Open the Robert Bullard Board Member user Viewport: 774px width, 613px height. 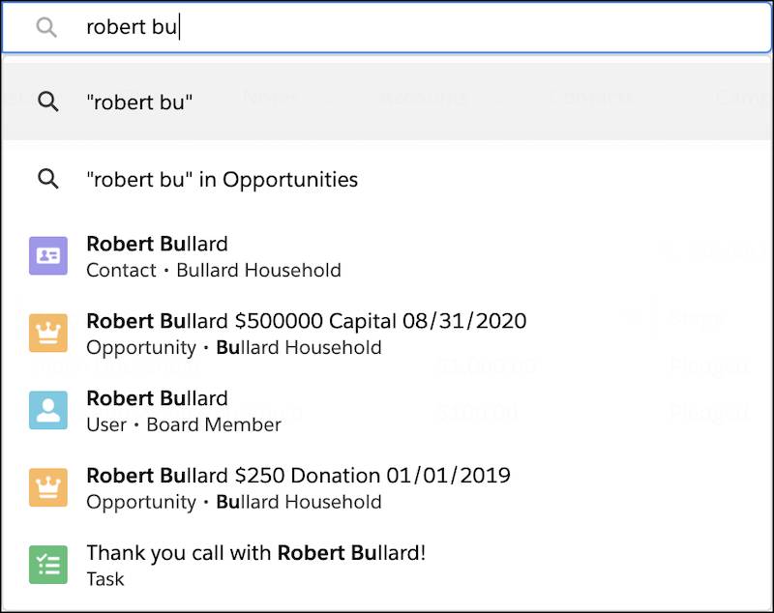pyautogui.click(x=387, y=410)
